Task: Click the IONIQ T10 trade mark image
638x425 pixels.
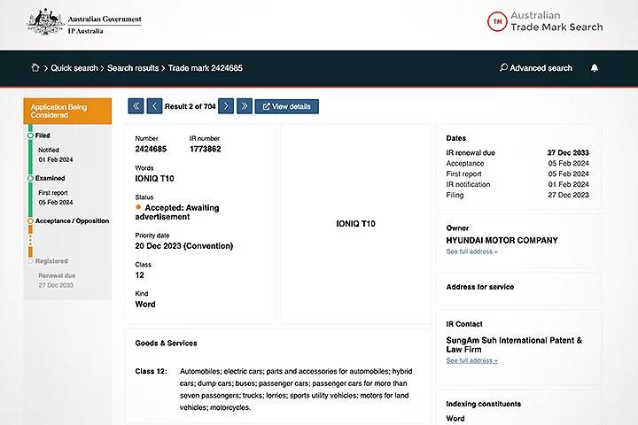Action: point(355,224)
